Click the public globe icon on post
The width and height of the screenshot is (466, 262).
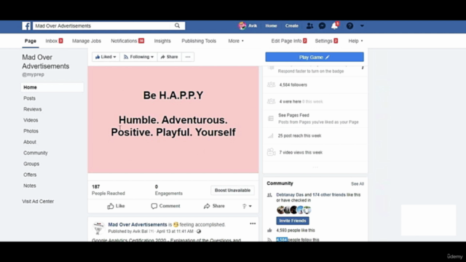click(199, 231)
